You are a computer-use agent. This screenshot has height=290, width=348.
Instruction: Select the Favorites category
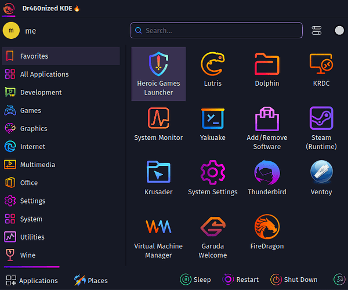pos(61,56)
